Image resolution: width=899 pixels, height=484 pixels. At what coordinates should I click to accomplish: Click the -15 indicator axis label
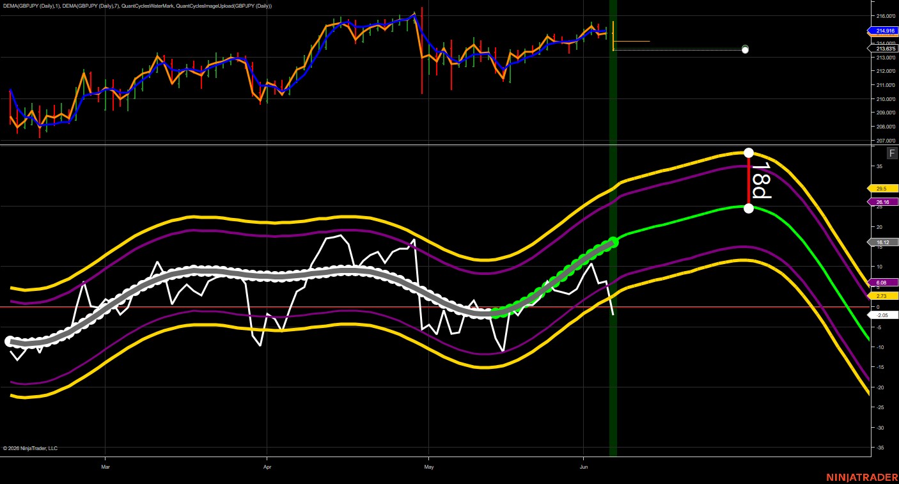coord(879,367)
